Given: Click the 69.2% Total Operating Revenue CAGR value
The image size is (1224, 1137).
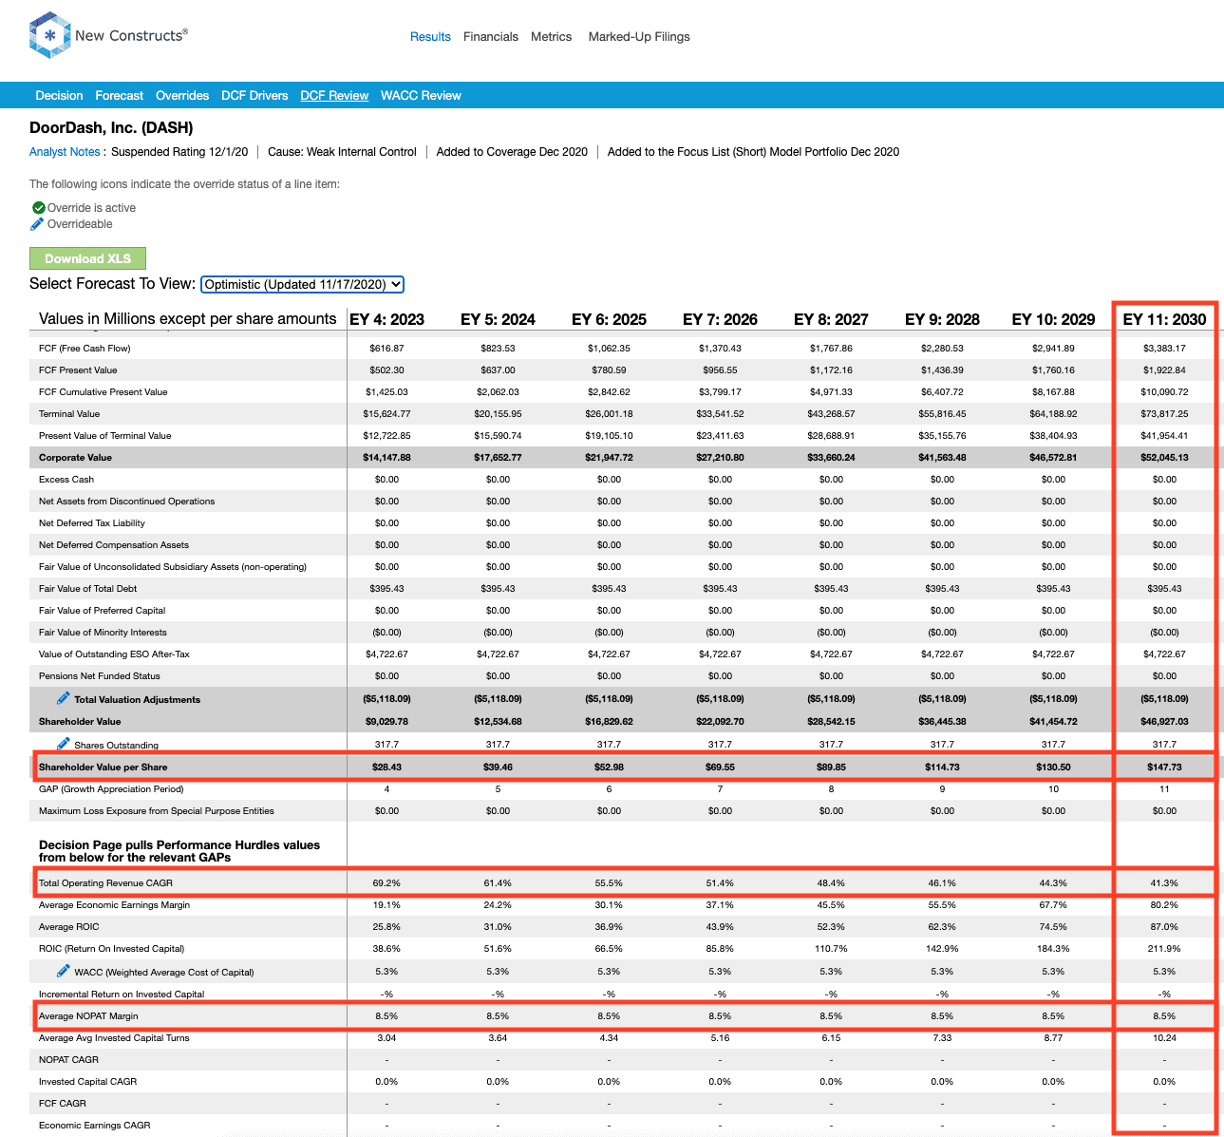Looking at the screenshot, I should pyautogui.click(x=386, y=883).
